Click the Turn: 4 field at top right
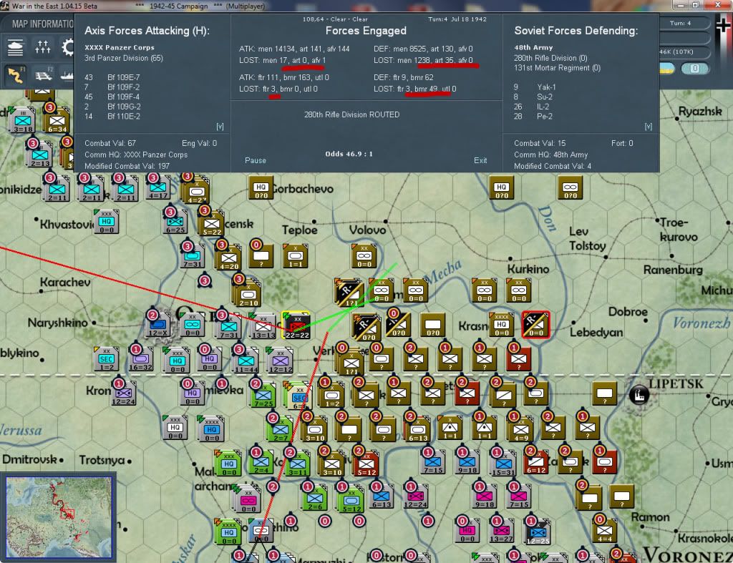The width and height of the screenshot is (733, 563). (681, 24)
